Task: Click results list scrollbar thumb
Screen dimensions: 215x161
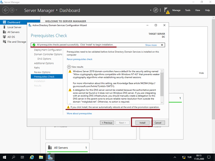Action: (x=162, y=84)
